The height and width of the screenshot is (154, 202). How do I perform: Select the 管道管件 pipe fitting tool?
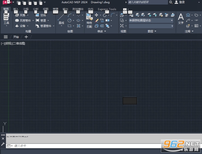pyautogui.click(x=43, y=26)
